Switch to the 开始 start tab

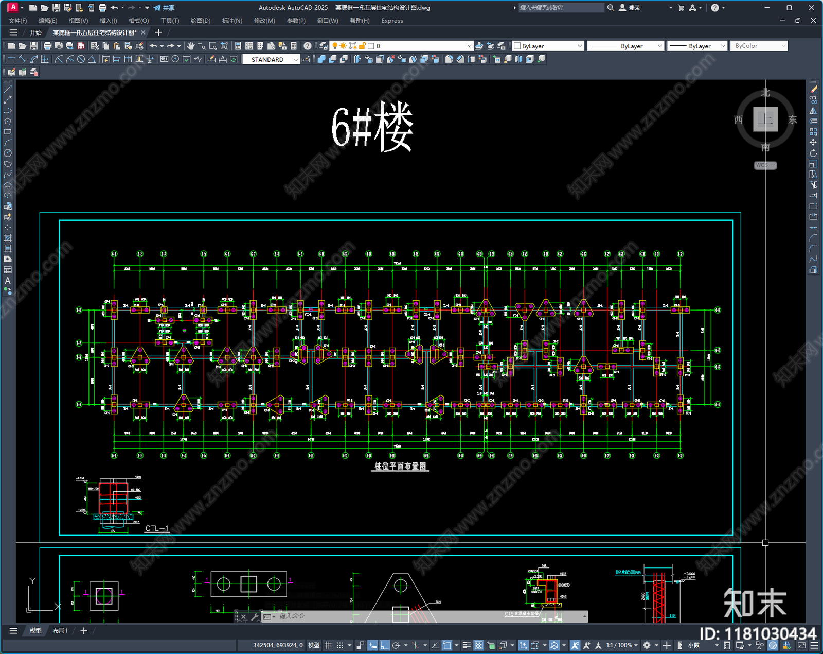click(x=35, y=32)
